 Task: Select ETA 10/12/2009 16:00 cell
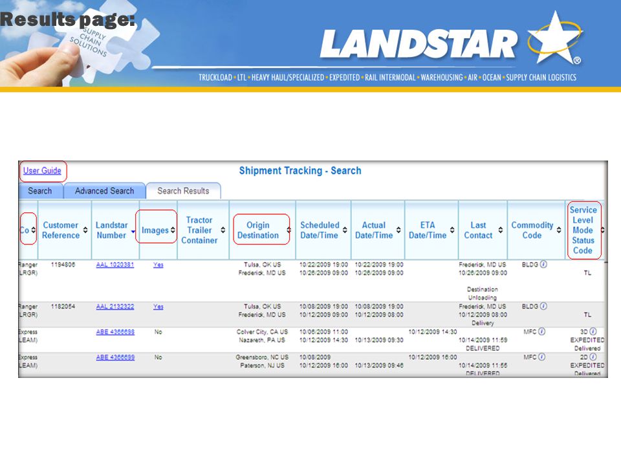(x=433, y=357)
